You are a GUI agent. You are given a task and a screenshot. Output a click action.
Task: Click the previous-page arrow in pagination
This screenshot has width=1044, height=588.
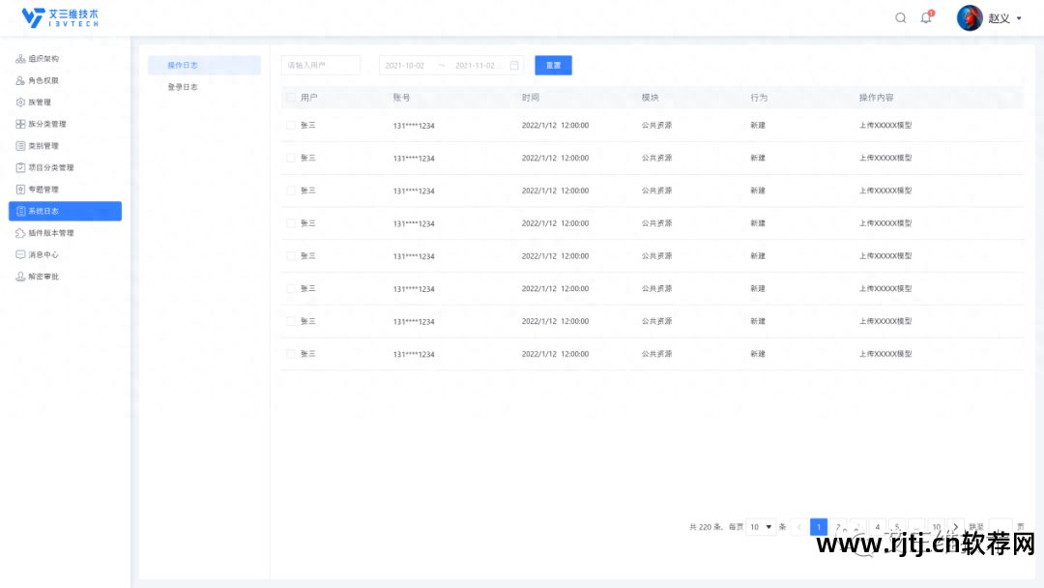click(x=799, y=527)
